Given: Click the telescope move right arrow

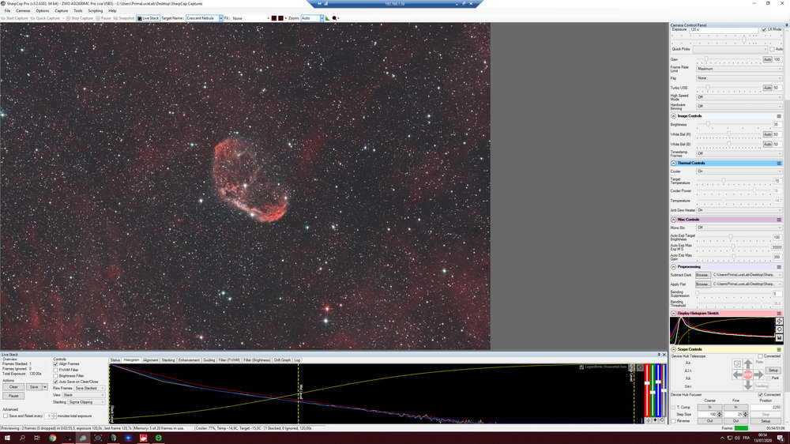Looking at the screenshot, I should [x=758, y=374].
